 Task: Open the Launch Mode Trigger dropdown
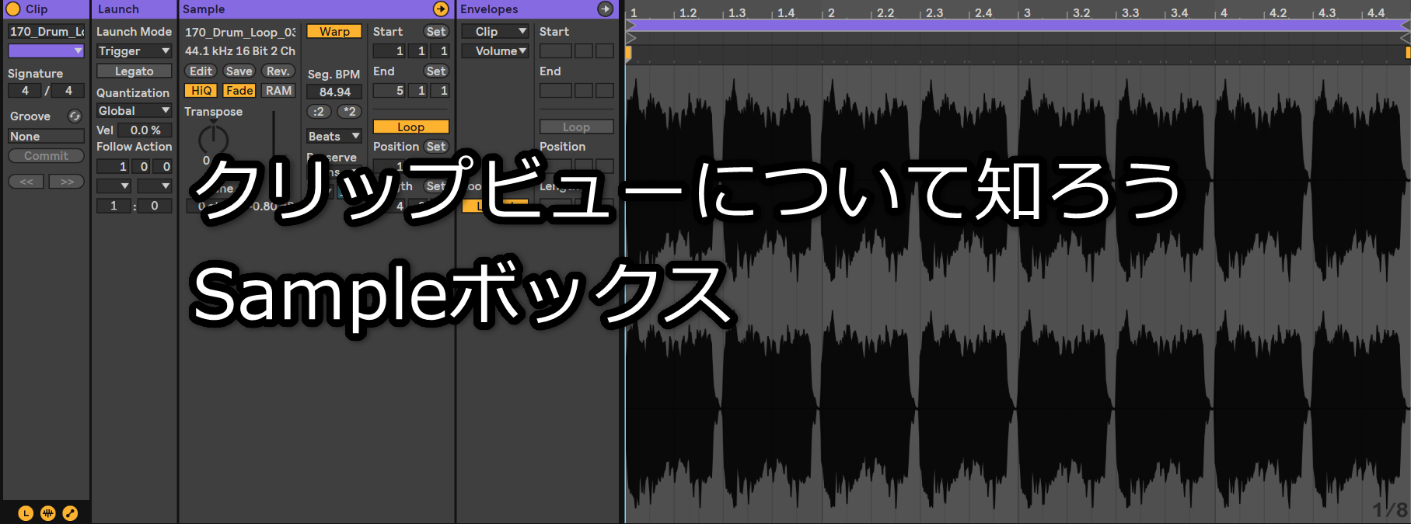[x=134, y=51]
